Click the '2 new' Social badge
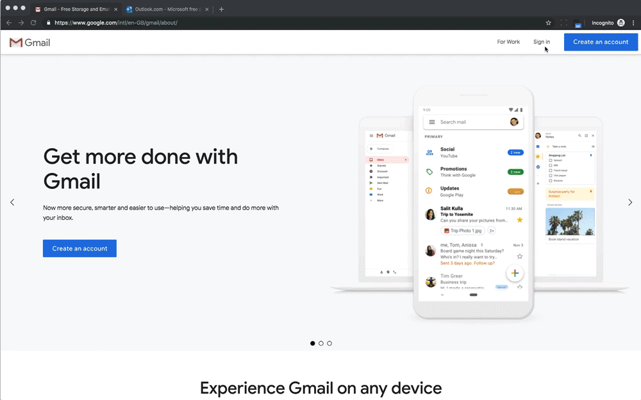This screenshot has height=400, width=641. pyautogui.click(x=515, y=153)
